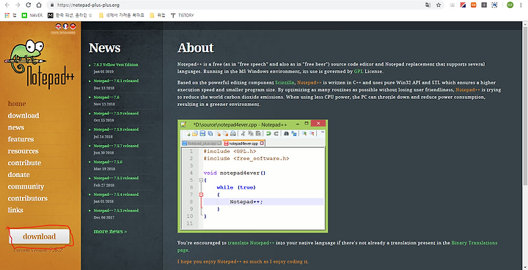Click the more news link
Image resolution: width=528 pixels, height=270 pixels.
110,231
